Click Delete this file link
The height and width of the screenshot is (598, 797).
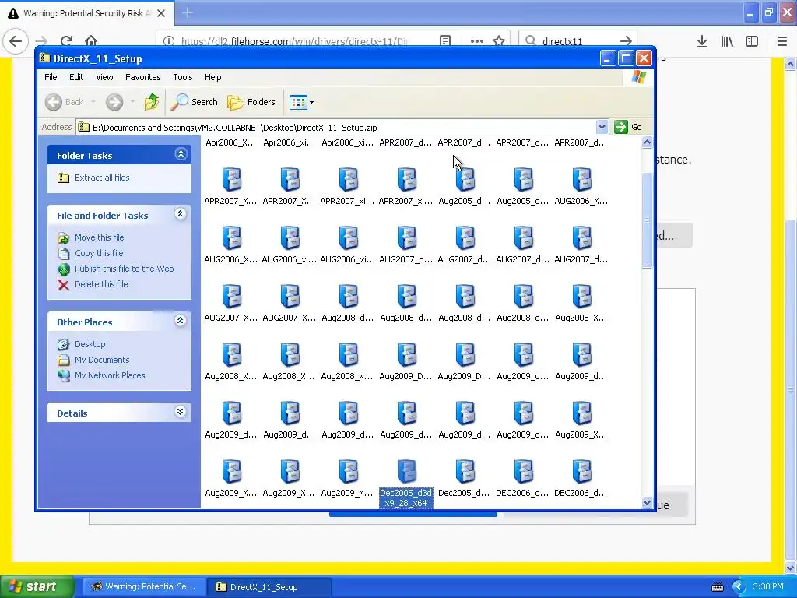(x=101, y=284)
